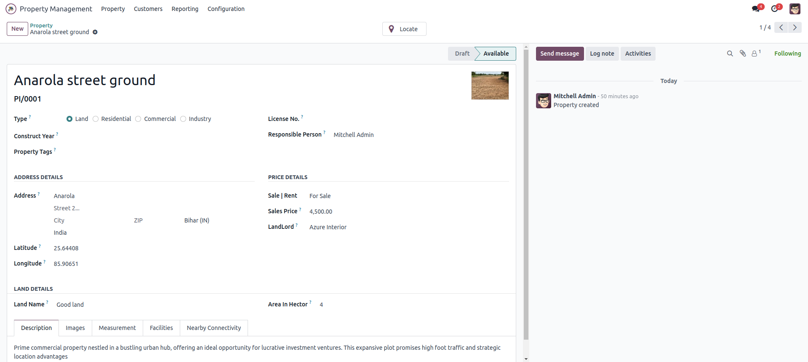Switch to the Measurement tab
The height and width of the screenshot is (362, 808).
coord(117,328)
